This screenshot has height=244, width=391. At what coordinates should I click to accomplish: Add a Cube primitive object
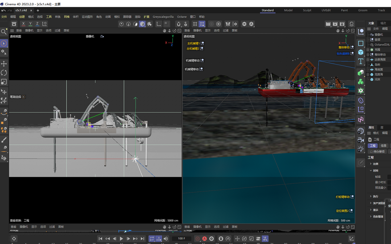[360, 52]
